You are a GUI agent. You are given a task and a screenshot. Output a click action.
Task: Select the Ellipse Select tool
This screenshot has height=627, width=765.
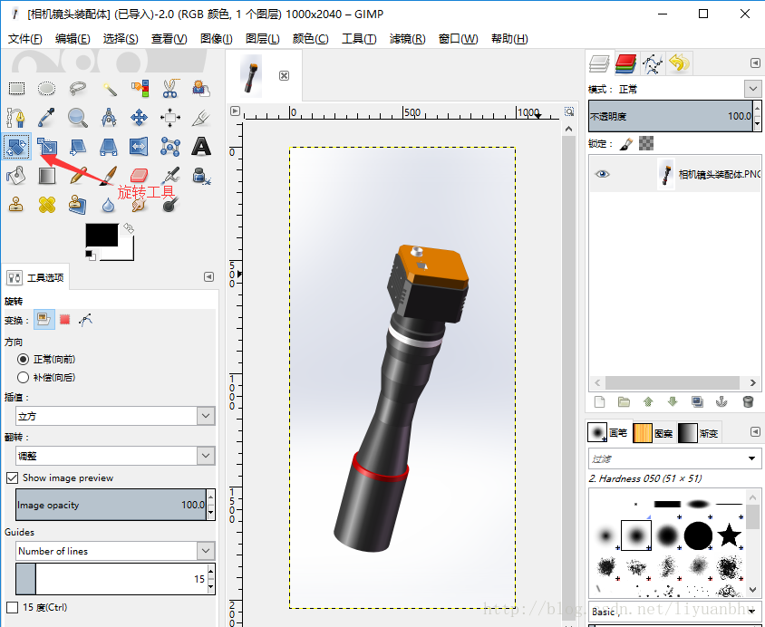point(47,88)
